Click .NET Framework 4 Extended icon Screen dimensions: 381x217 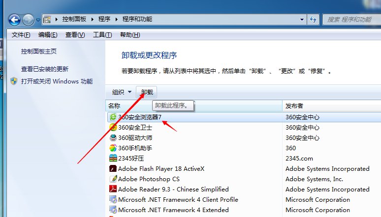coord(113,210)
